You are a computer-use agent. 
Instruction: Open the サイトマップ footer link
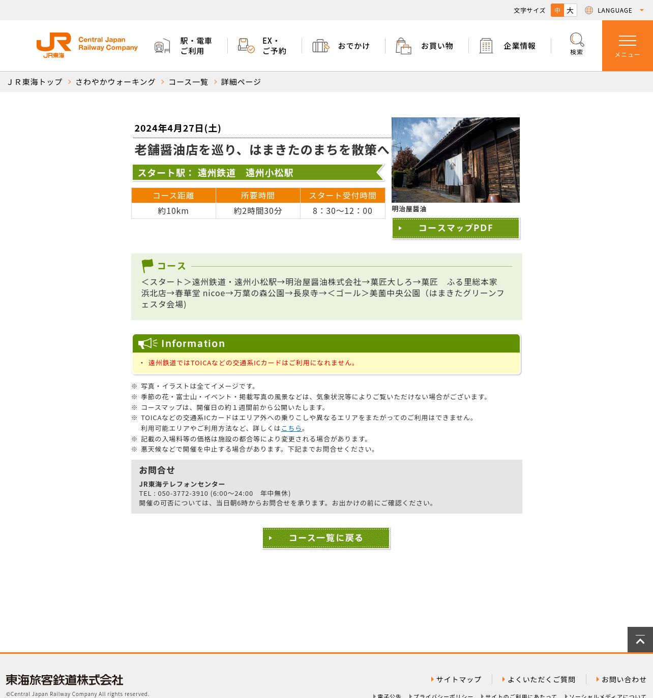click(458, 679)
